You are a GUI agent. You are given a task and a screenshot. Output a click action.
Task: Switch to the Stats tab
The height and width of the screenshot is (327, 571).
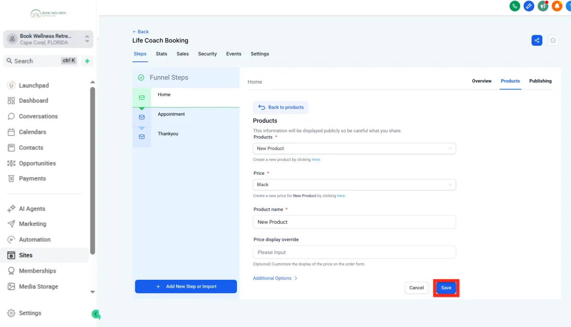tap(161, 54)
